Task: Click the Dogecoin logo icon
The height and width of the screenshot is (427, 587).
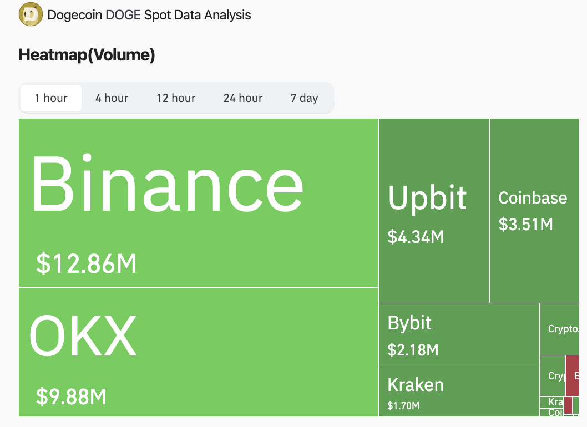Action: (31, 15)
